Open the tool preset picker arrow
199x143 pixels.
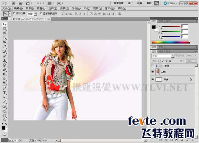(x=10, y=14)
